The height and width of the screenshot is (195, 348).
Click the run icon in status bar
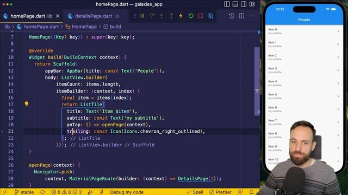pos(90,192)
